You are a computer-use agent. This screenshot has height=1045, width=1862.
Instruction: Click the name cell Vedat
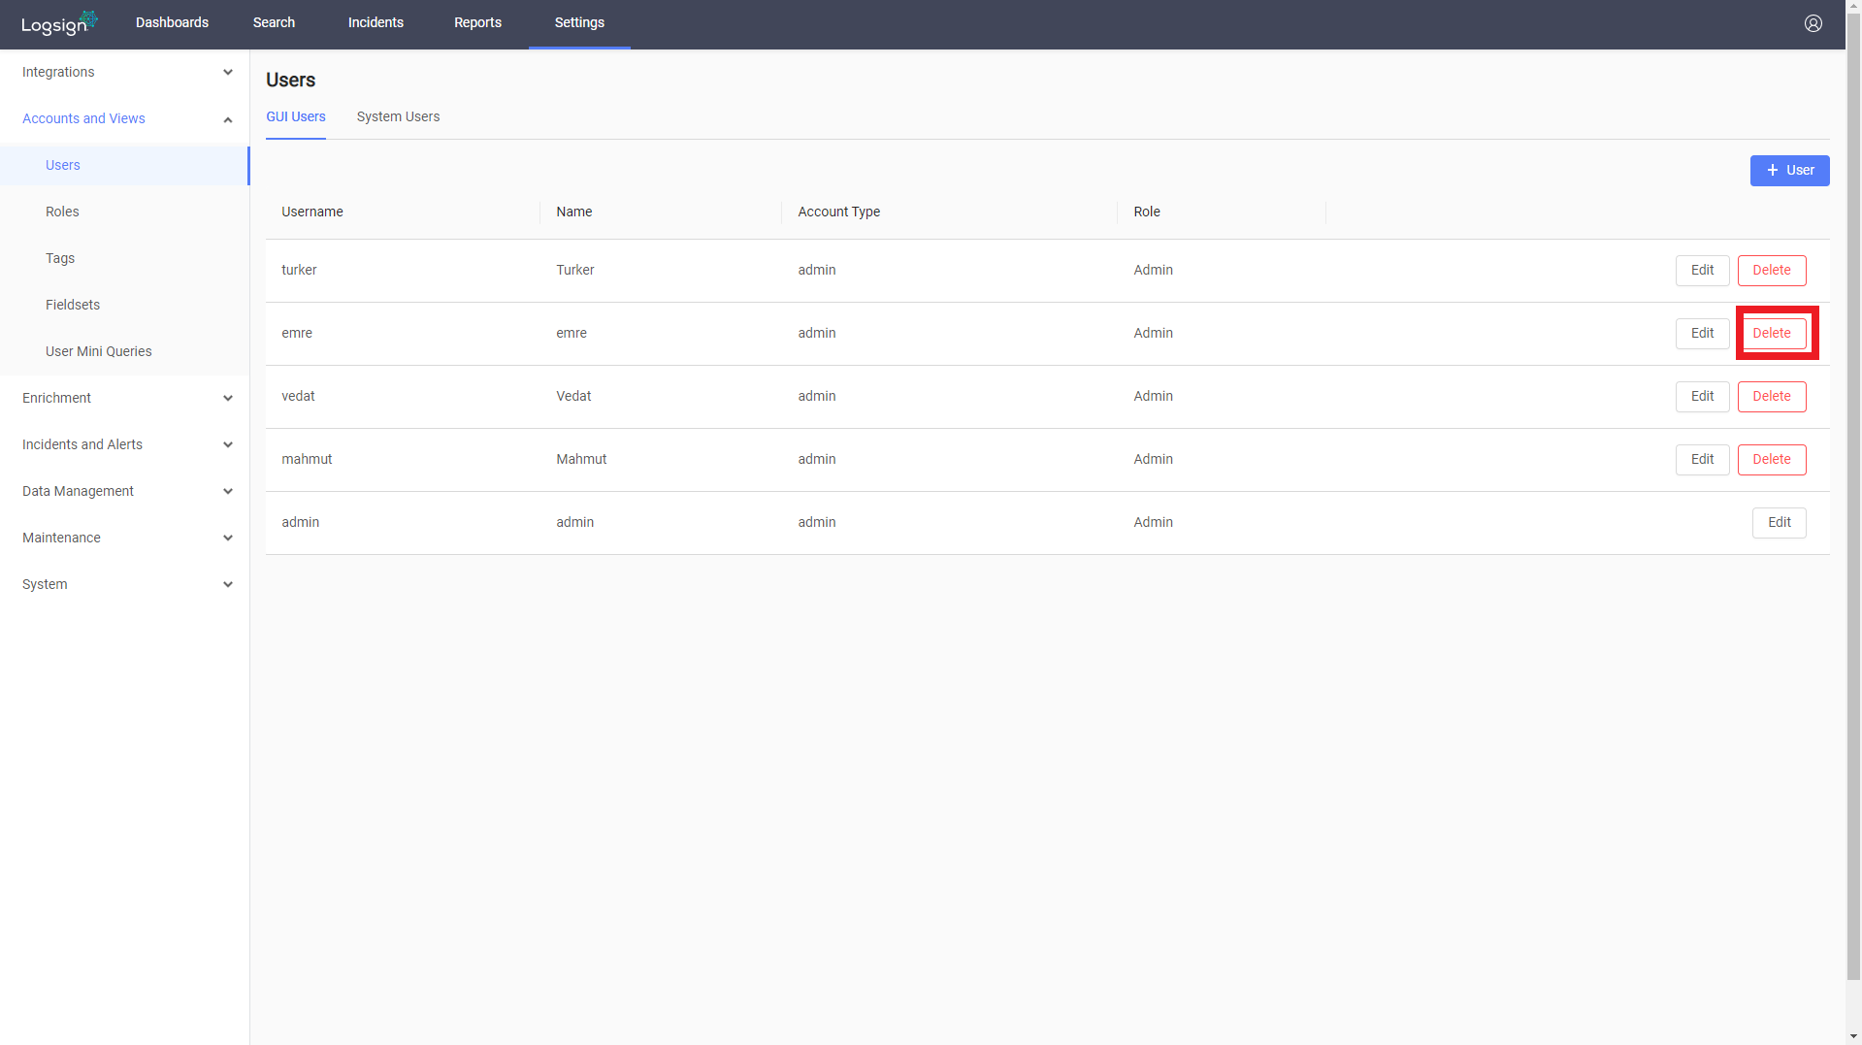point(573,396)
